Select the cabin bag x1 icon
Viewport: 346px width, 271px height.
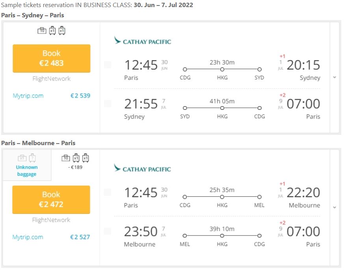tap(52, 31)
